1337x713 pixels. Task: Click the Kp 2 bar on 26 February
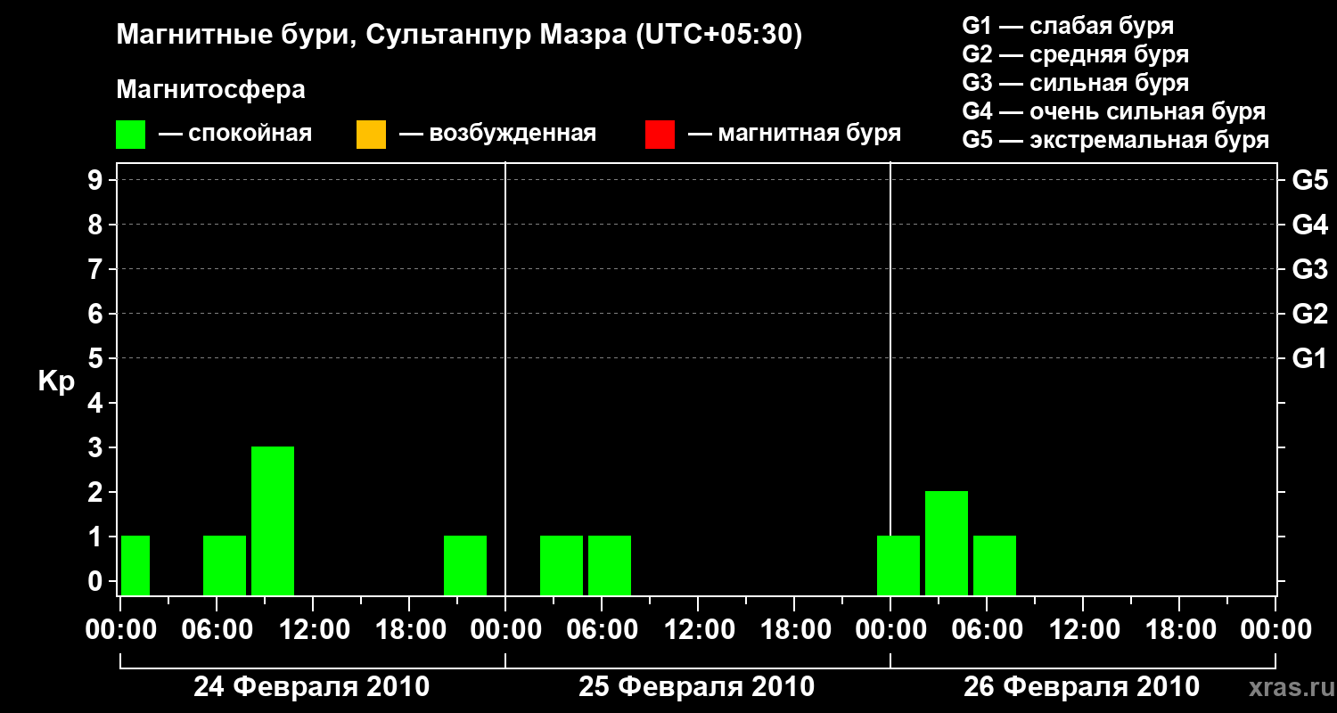pos(947,543)
